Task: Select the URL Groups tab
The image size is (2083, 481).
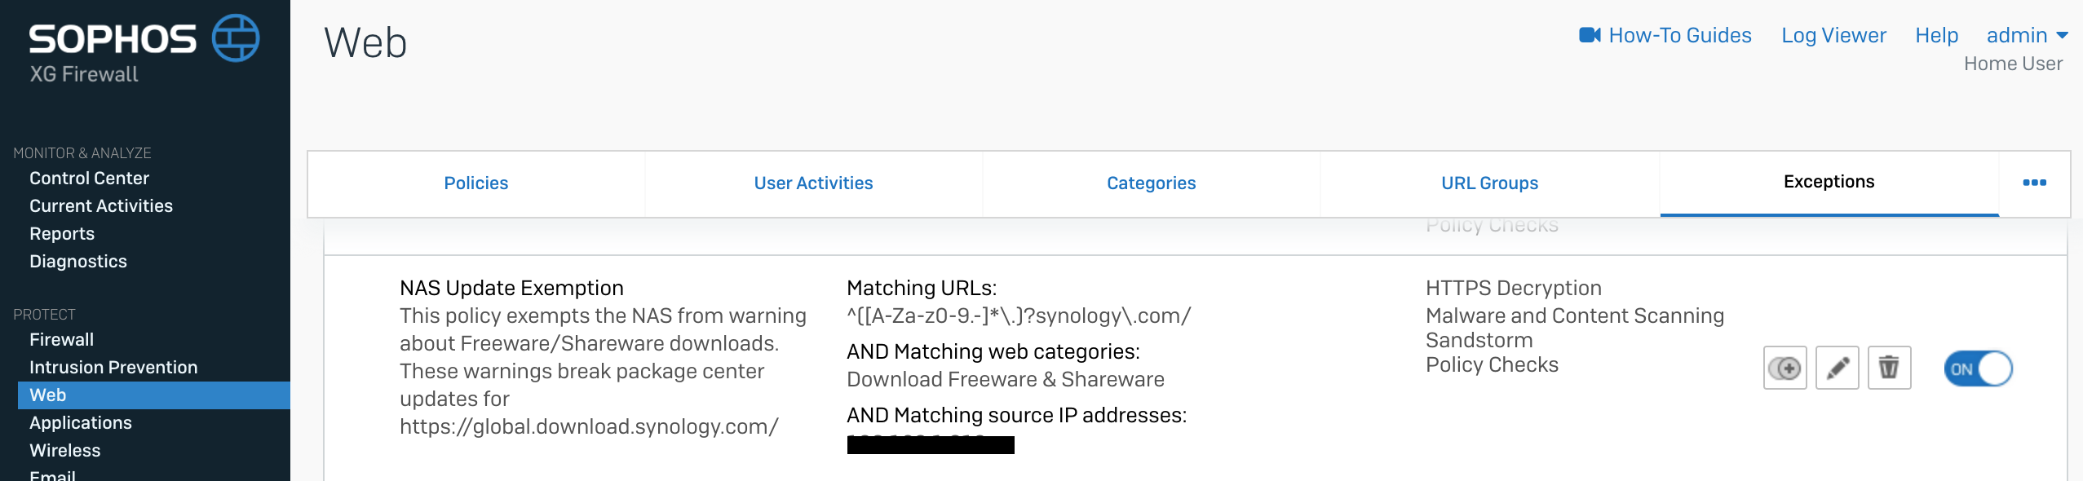Action: coord(1489,183)
